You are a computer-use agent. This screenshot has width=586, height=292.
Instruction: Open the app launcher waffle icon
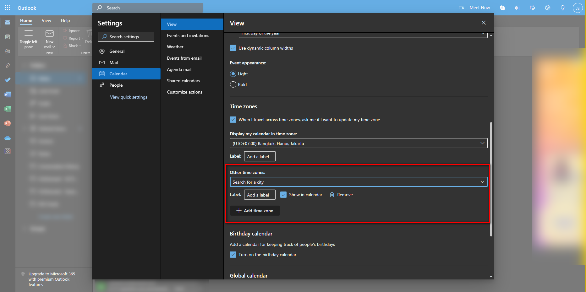(x=8, y=8)
